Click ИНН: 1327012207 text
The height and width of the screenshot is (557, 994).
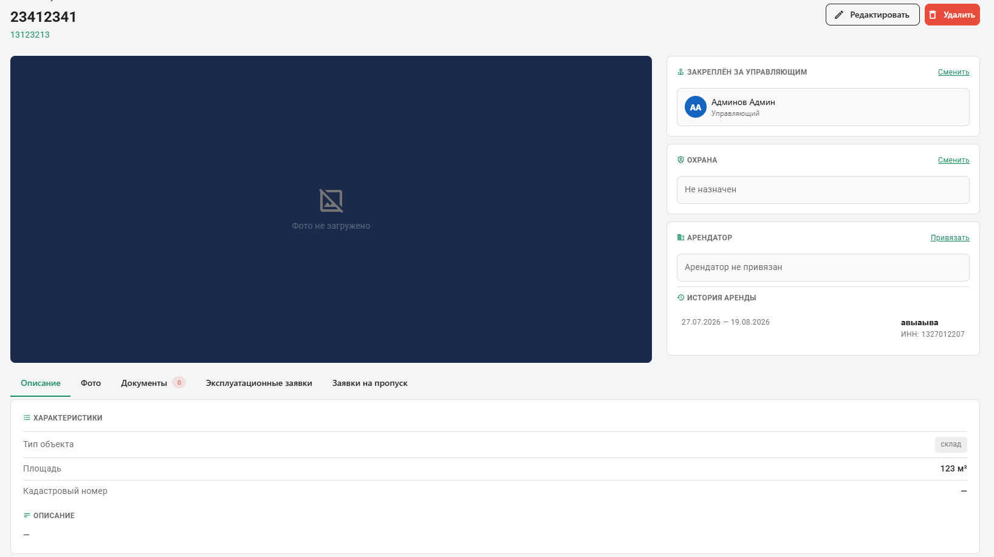click(933, 334)
